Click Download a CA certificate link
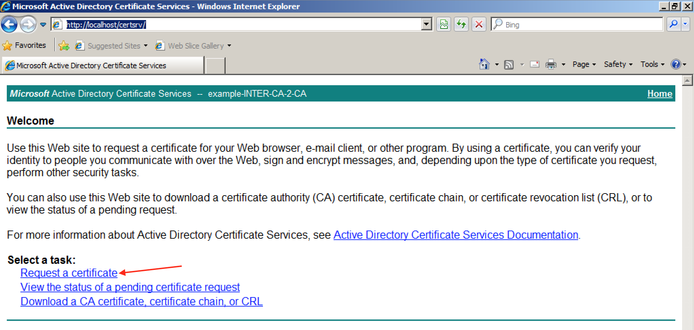This screenshot has height=330, width=694. pyautogui.click(x=141, y=301)
